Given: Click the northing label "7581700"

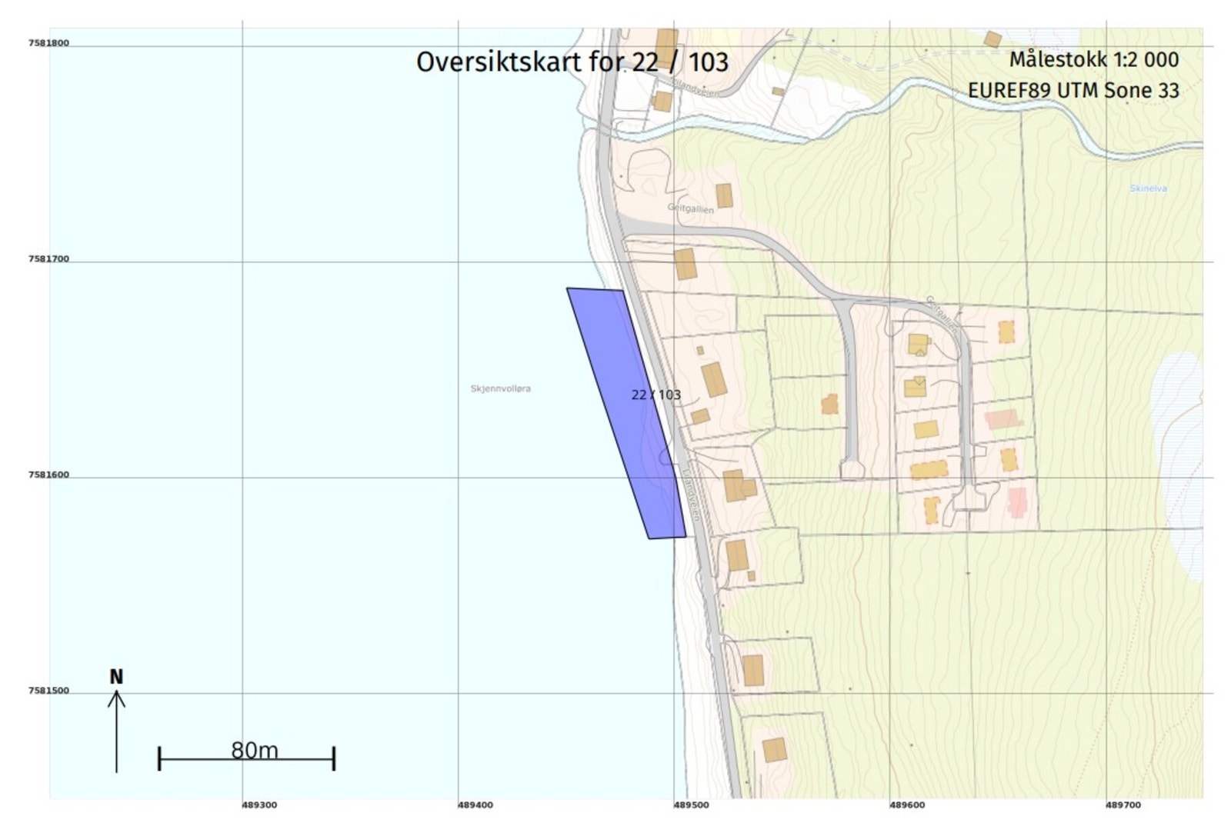Looking at the screenshot, I should pos(48,259).
